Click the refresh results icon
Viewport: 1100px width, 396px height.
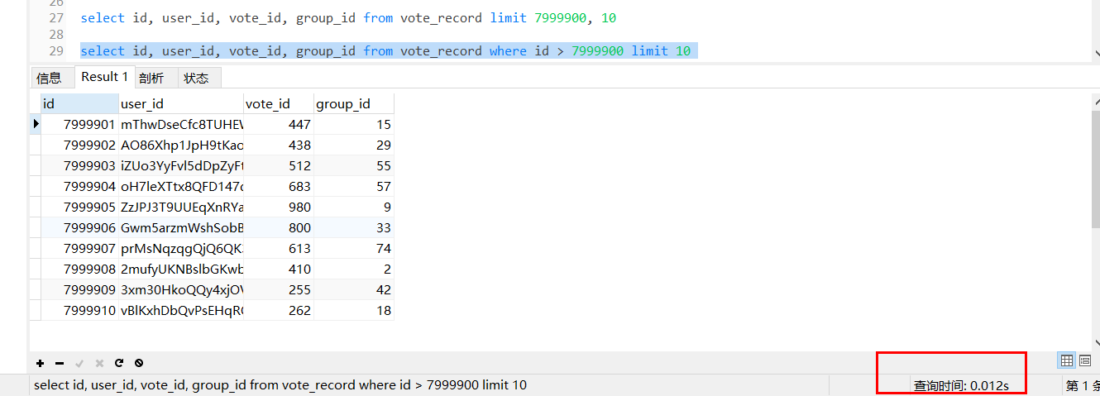[x=119, y=363]
